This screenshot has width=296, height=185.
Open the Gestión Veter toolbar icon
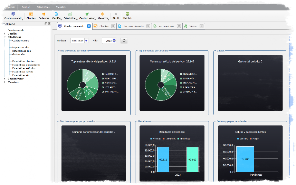[87, 16]
